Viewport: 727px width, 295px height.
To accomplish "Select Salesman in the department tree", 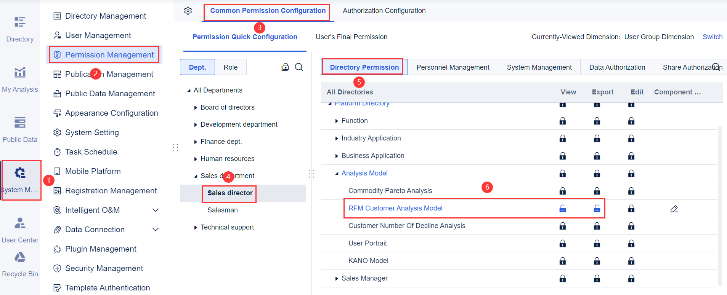I will point(222,210).
